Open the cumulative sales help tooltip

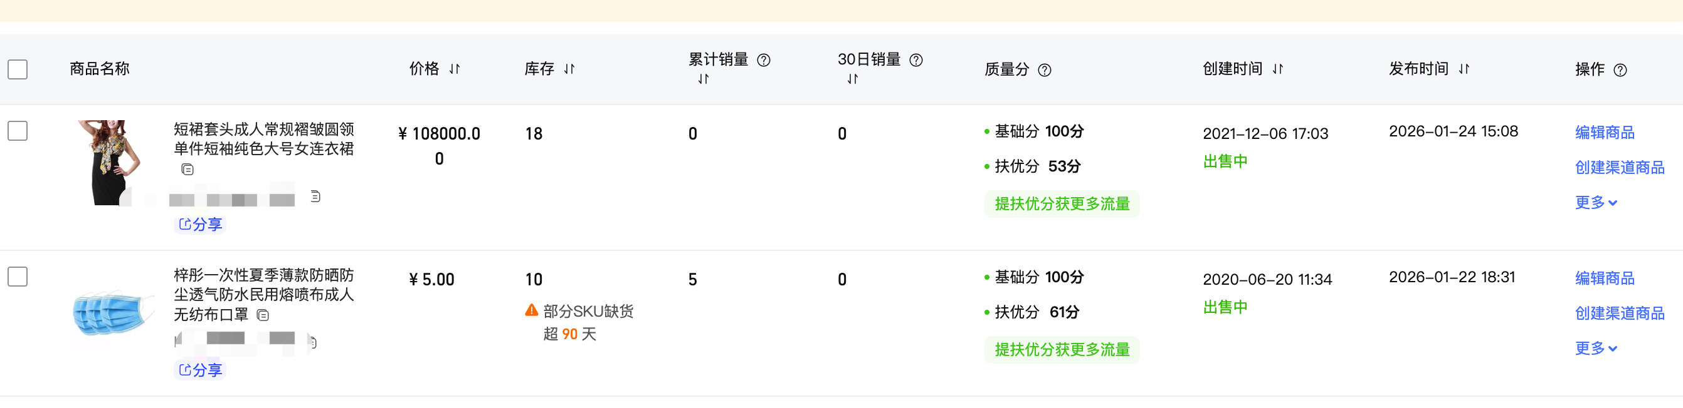763,61
